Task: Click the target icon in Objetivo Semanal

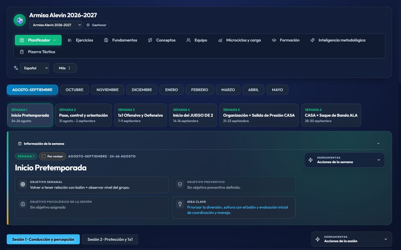Action: click(23, 184)
